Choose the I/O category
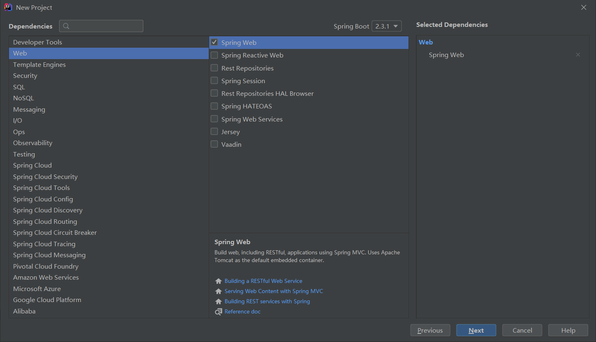 point(109,121)
